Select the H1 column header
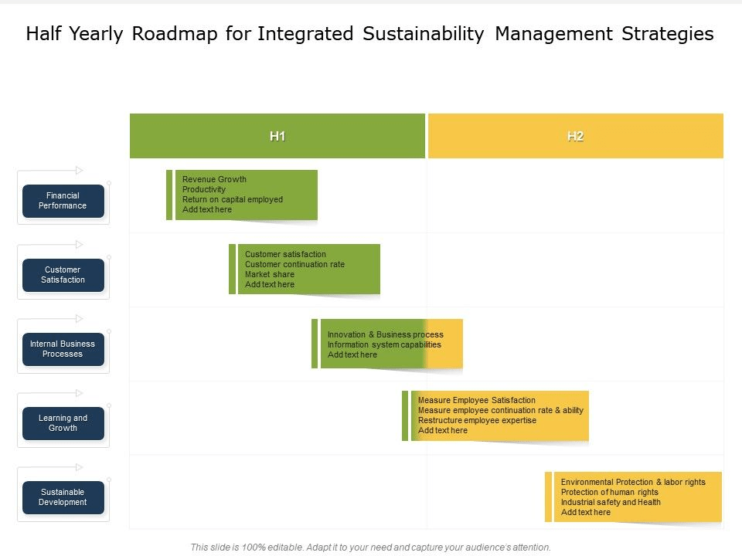Screen dimensions: 742x556 point(277,137)
